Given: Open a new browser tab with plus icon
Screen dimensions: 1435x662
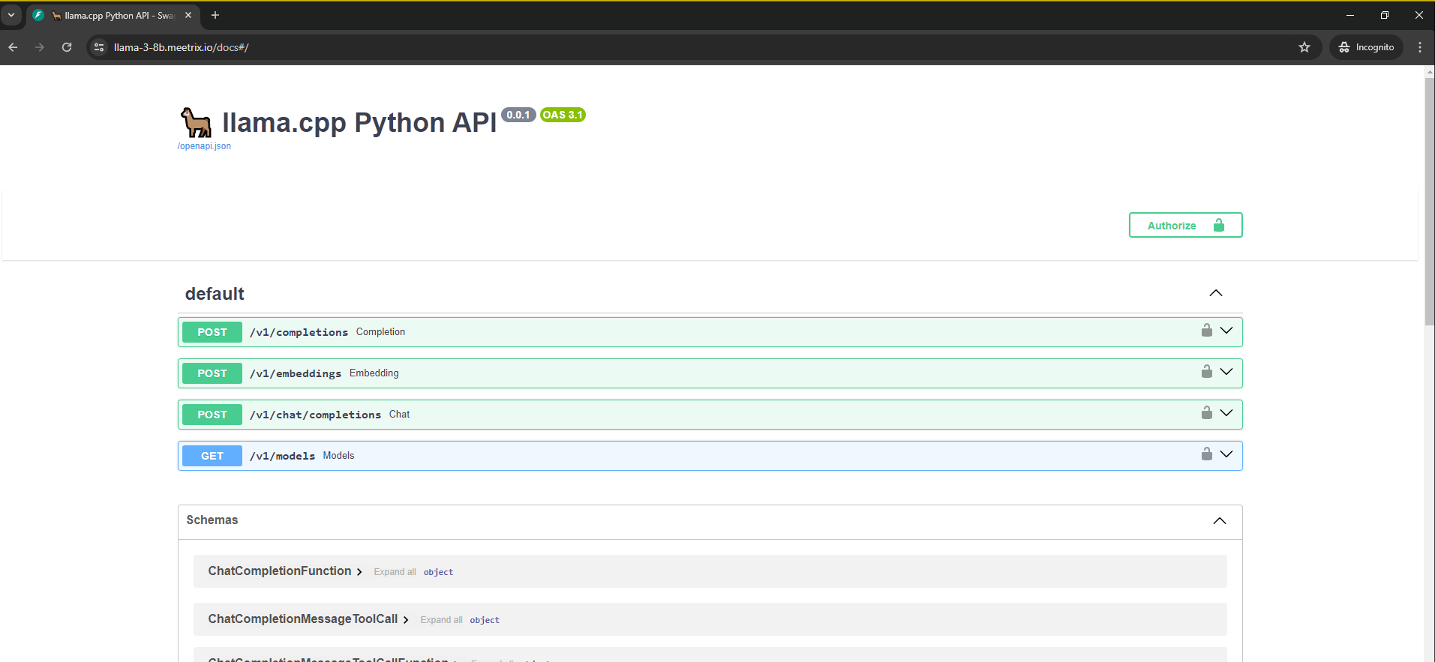Looking at the screenshot, I should click(215, 15).
